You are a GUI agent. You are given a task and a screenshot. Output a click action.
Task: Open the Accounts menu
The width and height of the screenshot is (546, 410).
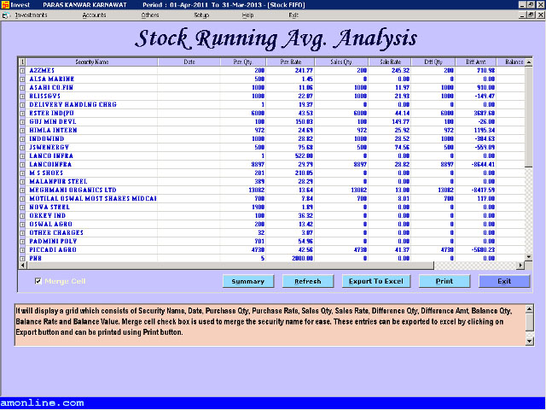pyautogui.click(x=94, y=15)
